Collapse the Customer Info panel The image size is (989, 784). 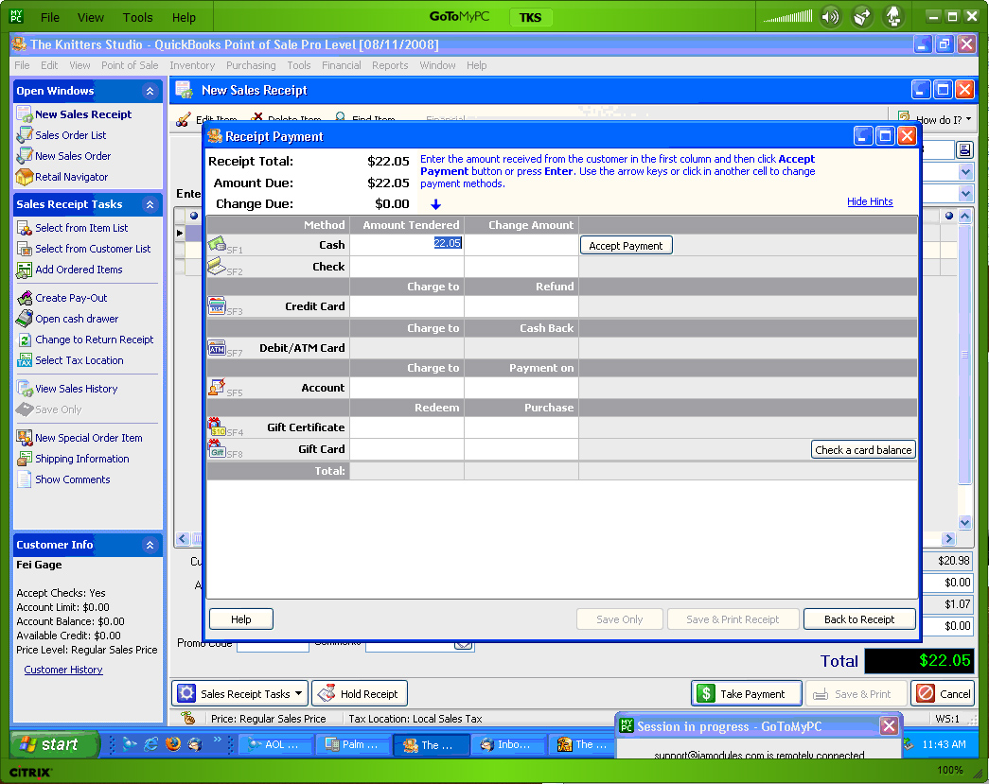(150, 545)
